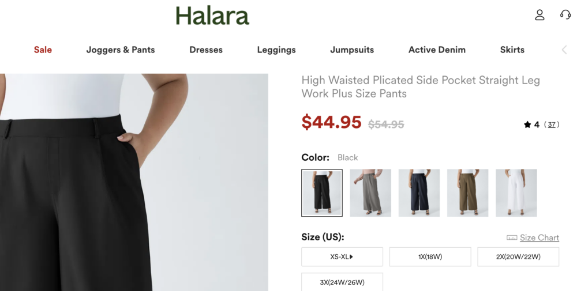Expand the XS-XL size selector

(x=342, y=257)
